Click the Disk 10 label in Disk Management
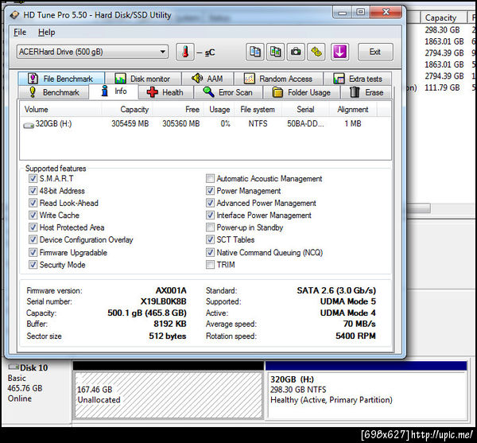The image size is (477, 443). [33, 367]
